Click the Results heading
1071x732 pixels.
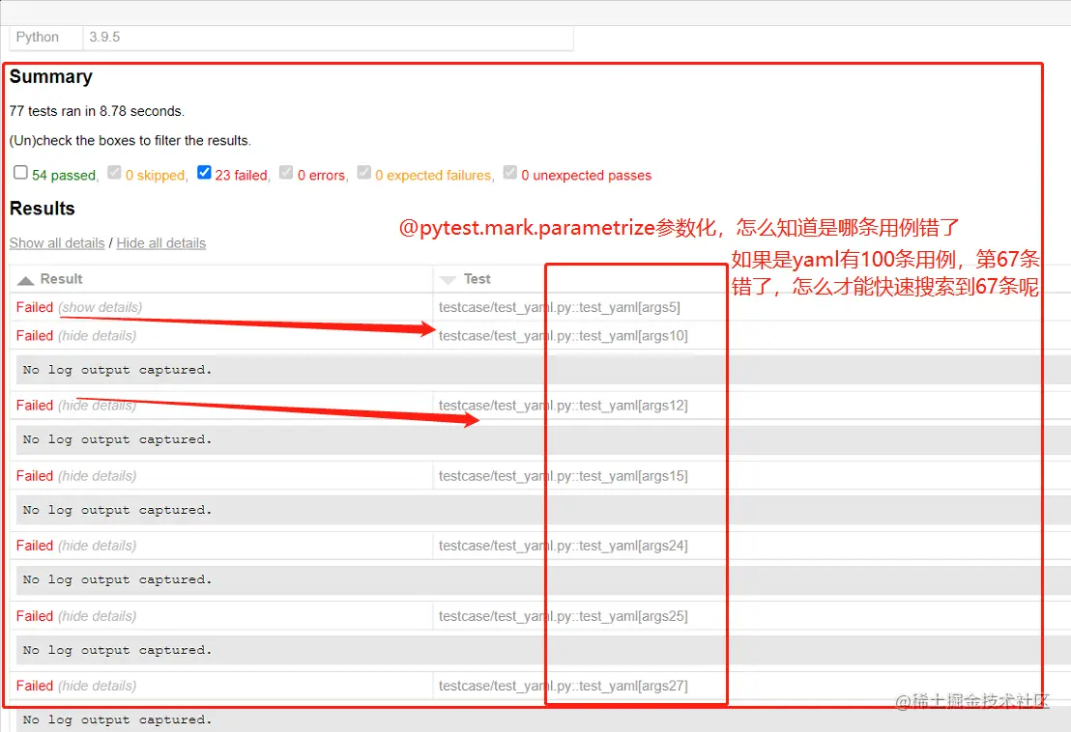click(42, 208)
